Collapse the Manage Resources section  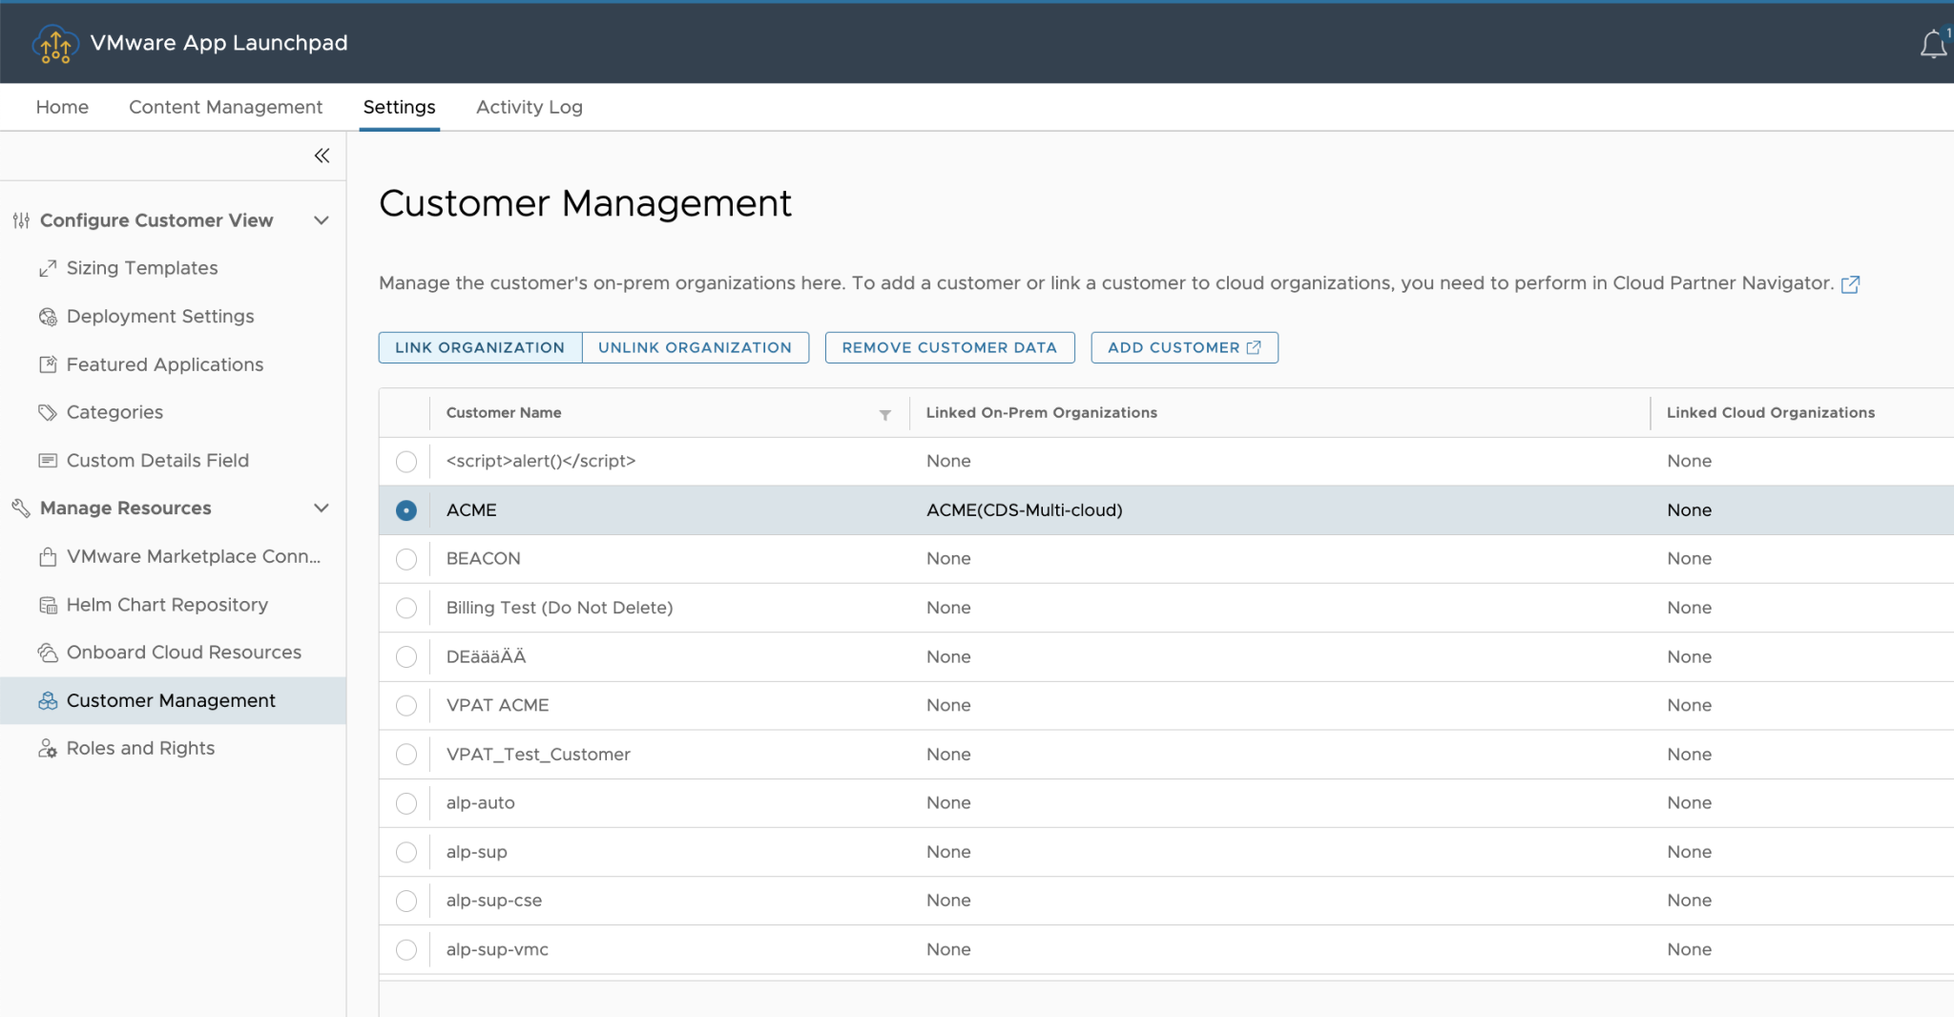322,508
